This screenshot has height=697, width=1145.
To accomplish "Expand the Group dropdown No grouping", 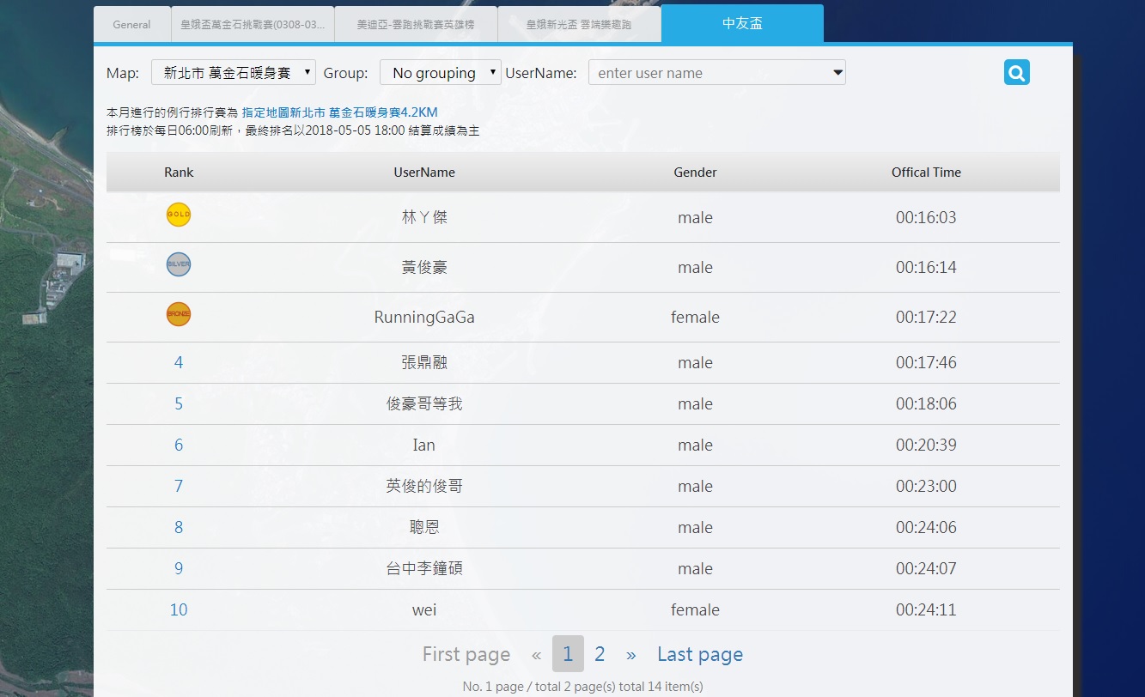I will [x=441, y=72].
